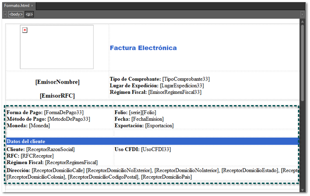Select the Datos del cliente header bar
This screenshot has height=196, width=310.
point(150,141)
